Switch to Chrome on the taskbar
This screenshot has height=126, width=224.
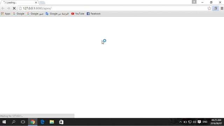33,122
